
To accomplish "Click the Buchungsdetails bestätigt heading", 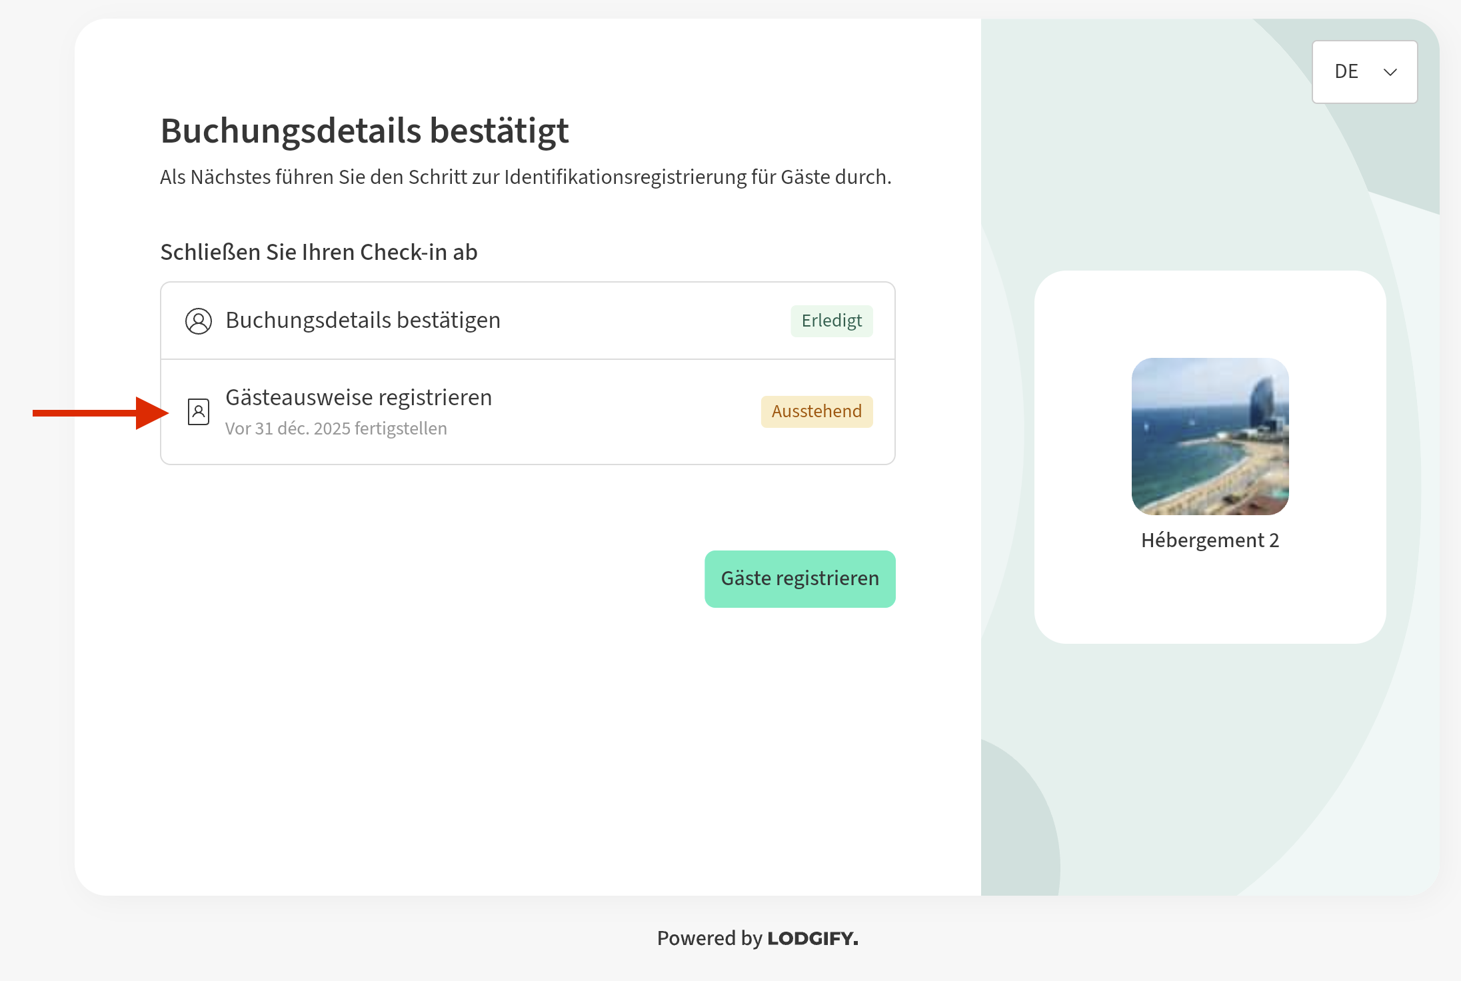I will point(365,131).
